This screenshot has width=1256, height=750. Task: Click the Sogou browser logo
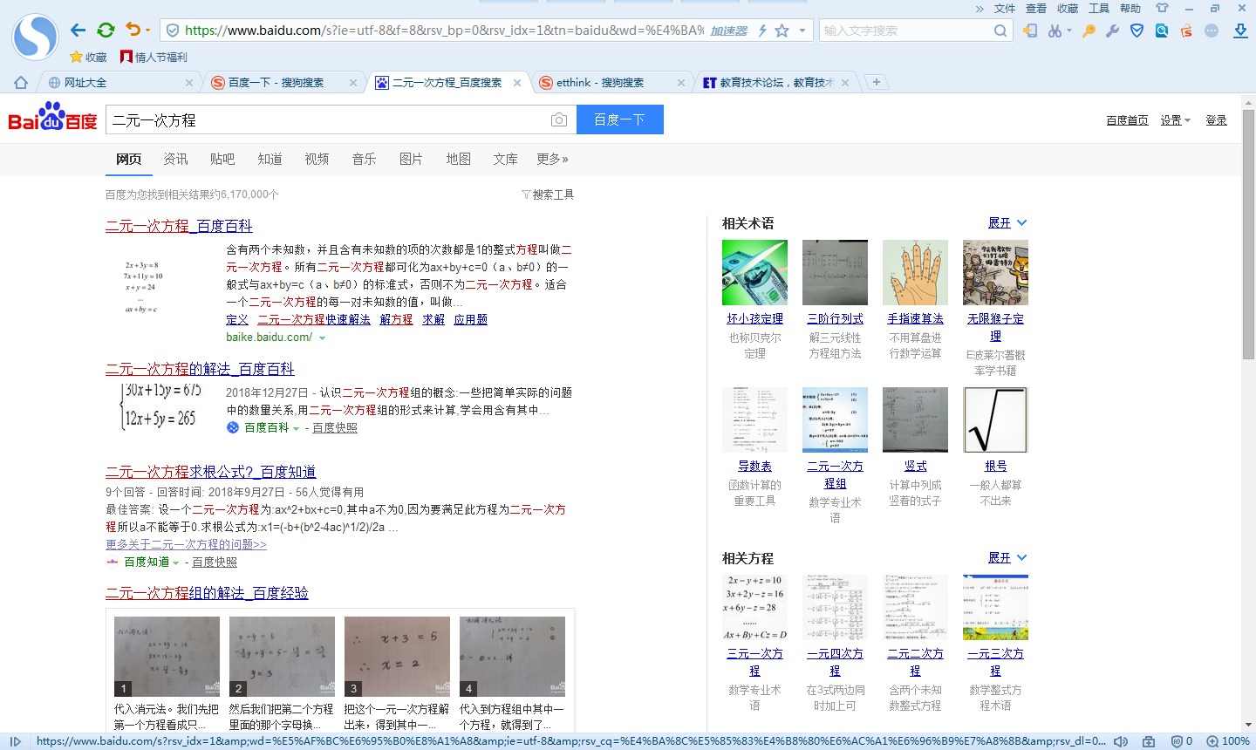click(x=35, y=37)
